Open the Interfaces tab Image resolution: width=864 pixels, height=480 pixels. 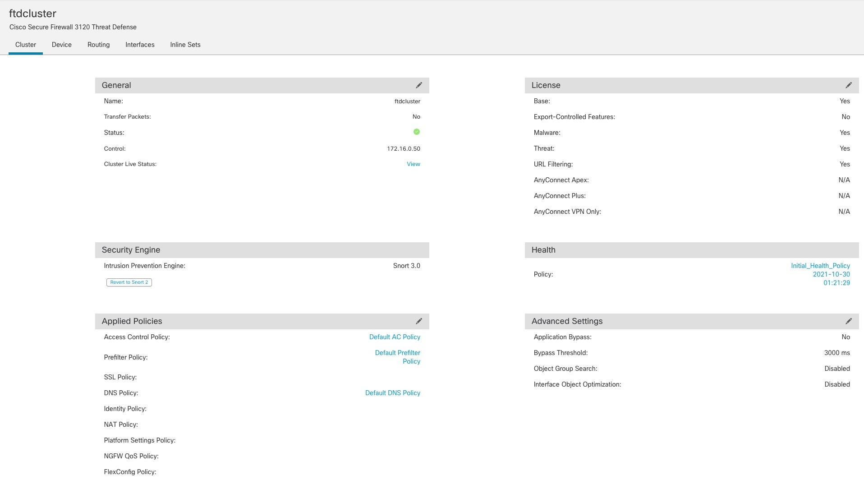pyautogui.click(x=140, y=45)
